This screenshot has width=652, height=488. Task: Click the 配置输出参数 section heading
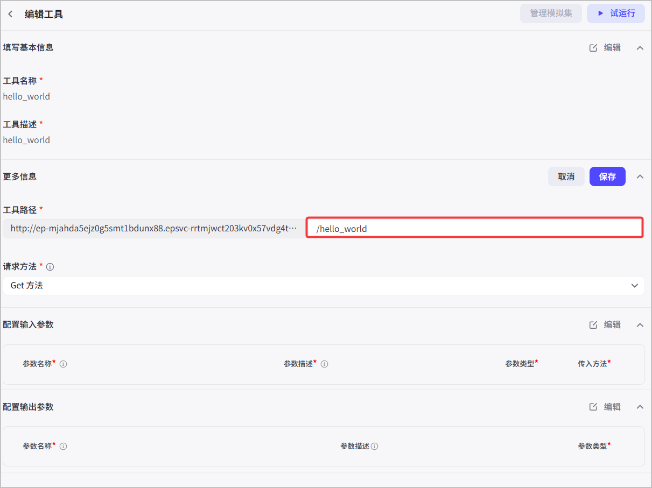28,407
